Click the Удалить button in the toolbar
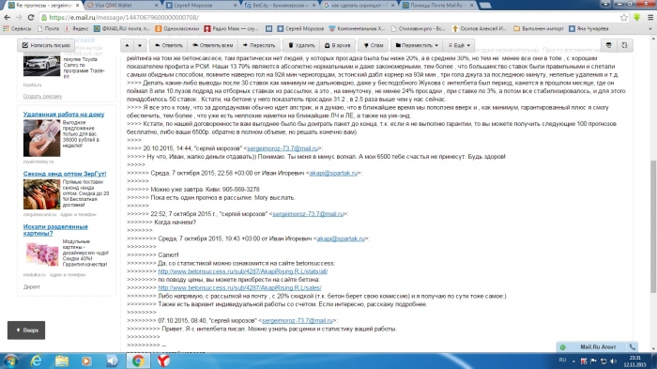 pos(301,45)
